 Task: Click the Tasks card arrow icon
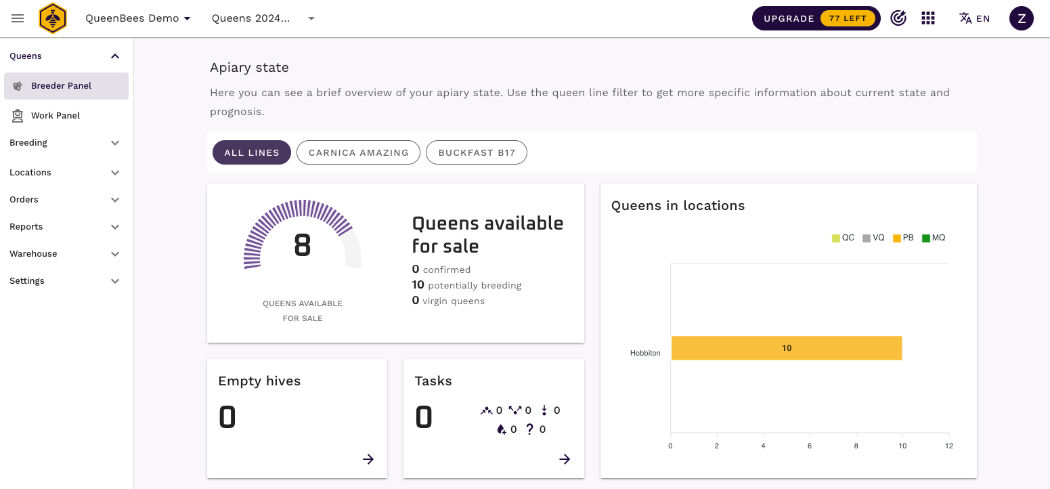coord(565,459)
